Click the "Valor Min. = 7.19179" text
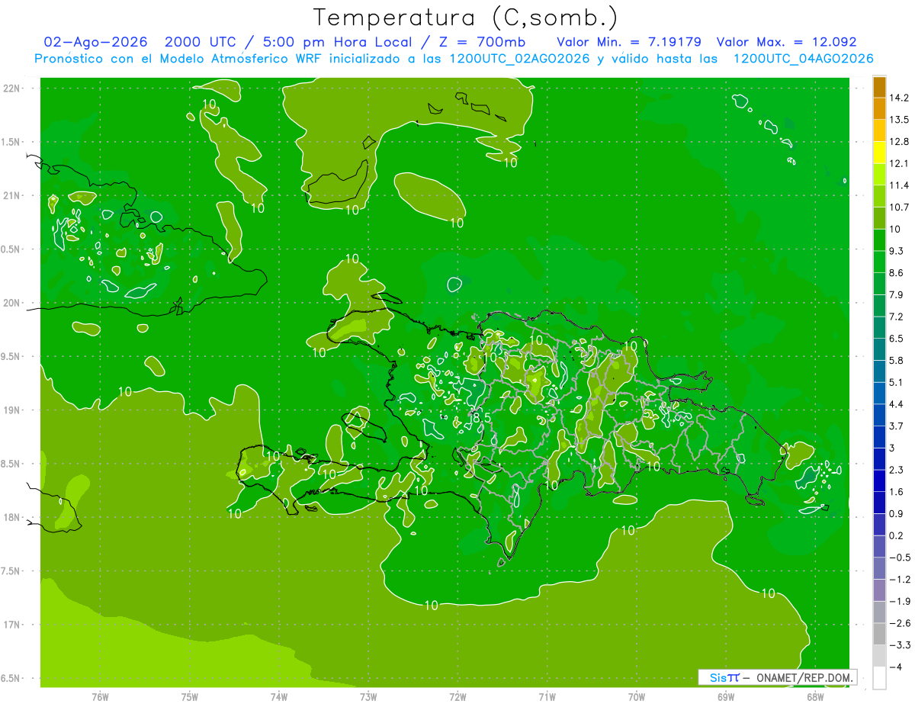915x707 pixels. point(629,42)
